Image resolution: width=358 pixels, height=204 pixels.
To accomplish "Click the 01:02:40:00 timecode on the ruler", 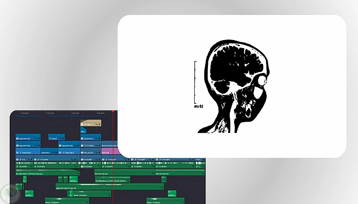I will (25, 113).
